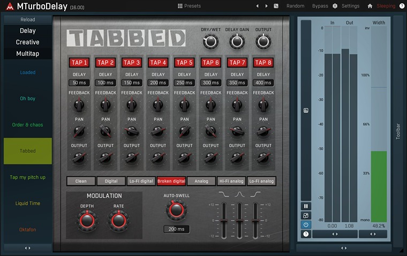Toggle the TAP 7 button
Screen dimensions: 407x256
(237, 63)
